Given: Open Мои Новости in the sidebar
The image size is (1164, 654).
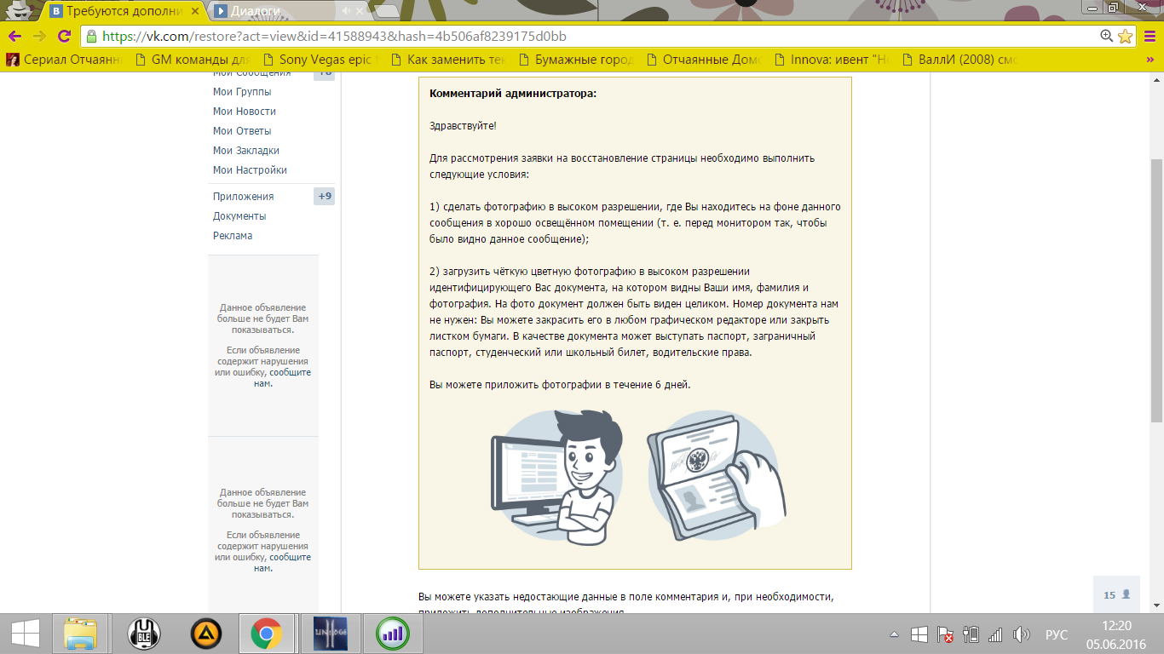Looking at the screenshot, I should pyautogui.click(x=245, y=112).
